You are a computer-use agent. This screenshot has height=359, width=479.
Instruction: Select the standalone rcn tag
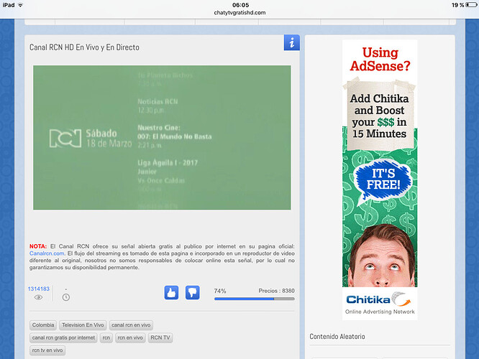[x=106, y=337]
